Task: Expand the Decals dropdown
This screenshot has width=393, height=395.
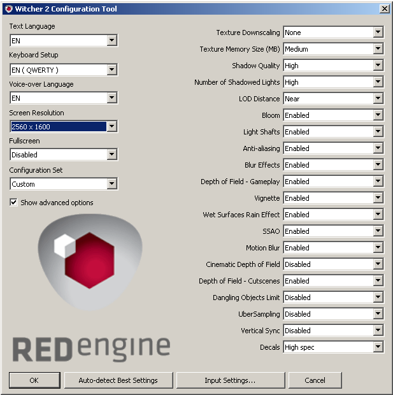Action: coord(333,347)
